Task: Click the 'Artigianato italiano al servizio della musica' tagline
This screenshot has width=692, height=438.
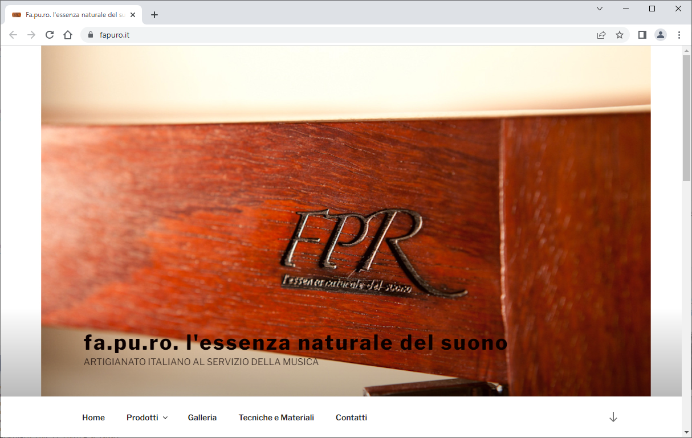Action: [201, 362]
